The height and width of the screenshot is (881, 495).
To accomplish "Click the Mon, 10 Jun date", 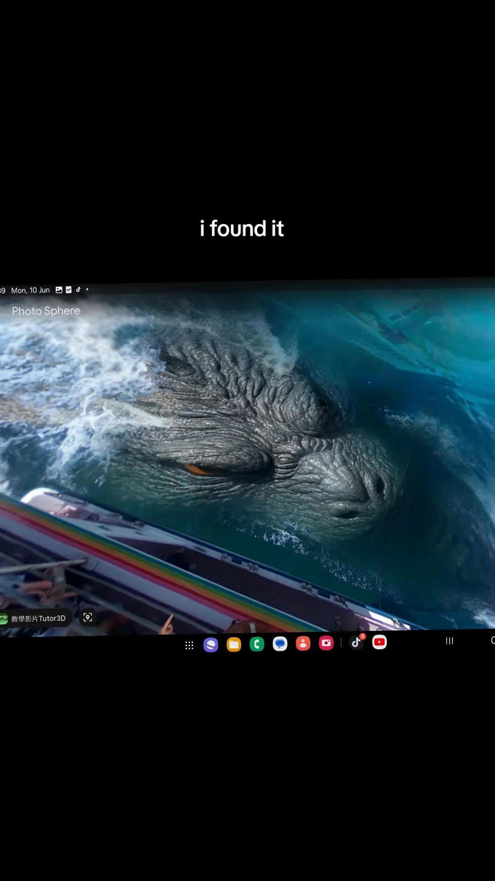I will [30, 290].
